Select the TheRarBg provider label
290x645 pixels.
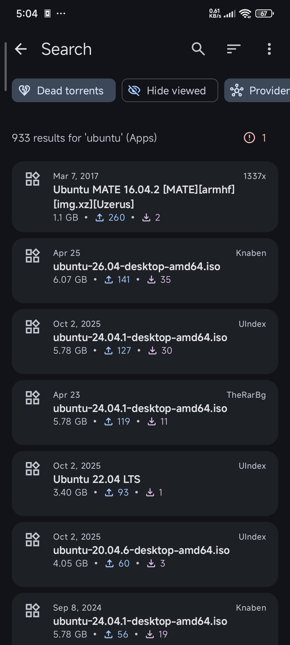(246, 395)
